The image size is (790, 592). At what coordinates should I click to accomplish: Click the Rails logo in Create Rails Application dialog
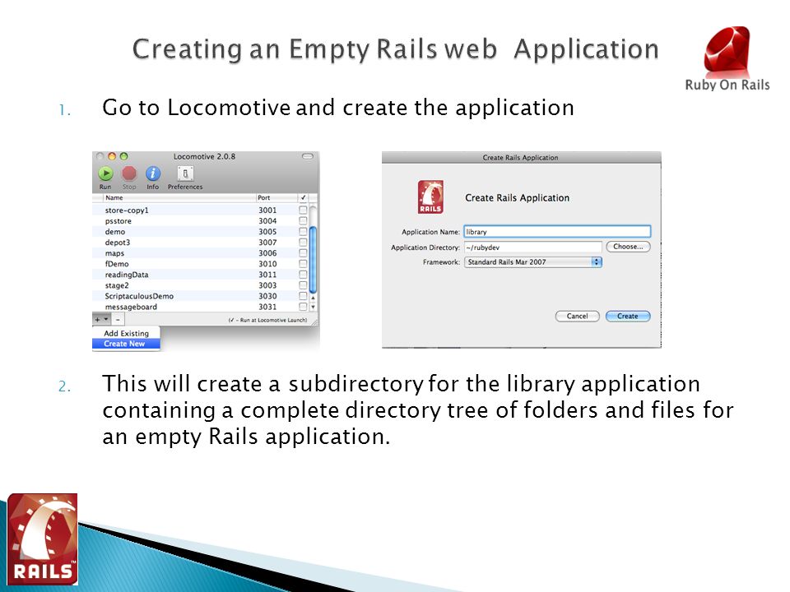point(430,197)
